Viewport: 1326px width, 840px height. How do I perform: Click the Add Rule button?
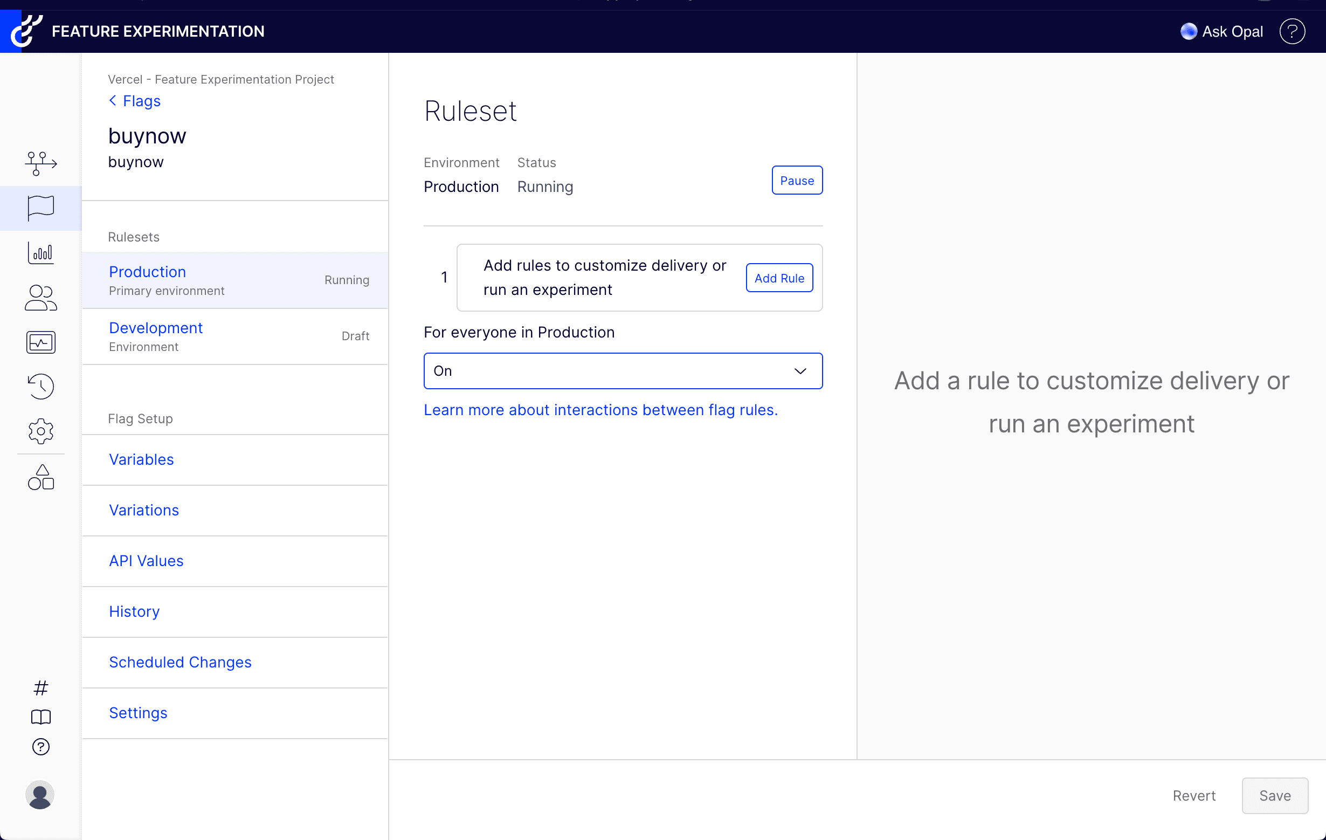pos(779,278)
